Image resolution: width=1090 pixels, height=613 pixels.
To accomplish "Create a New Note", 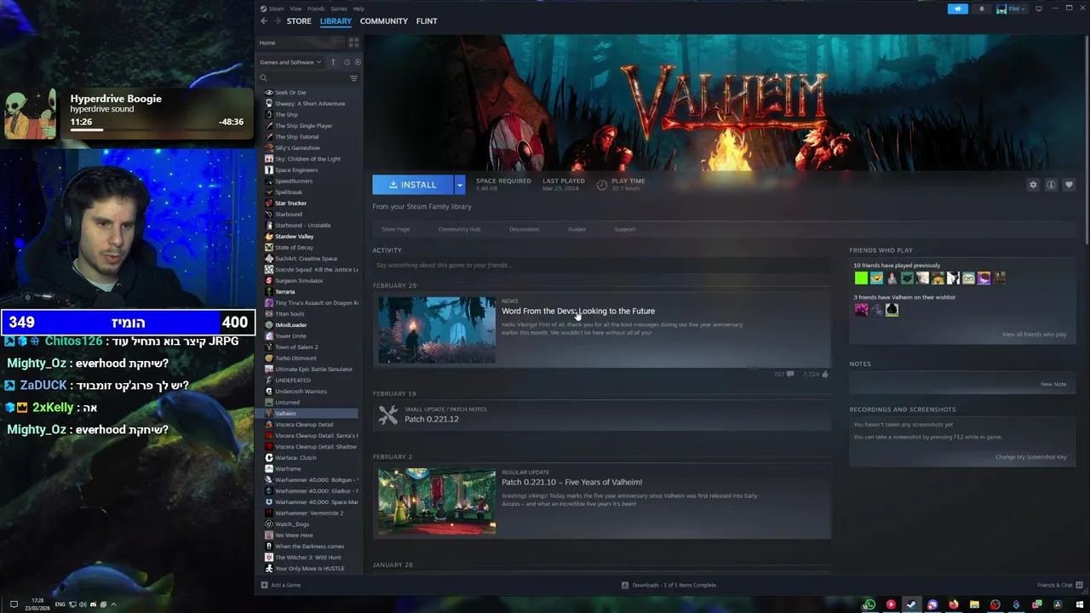I will (x=1053, y=384).
